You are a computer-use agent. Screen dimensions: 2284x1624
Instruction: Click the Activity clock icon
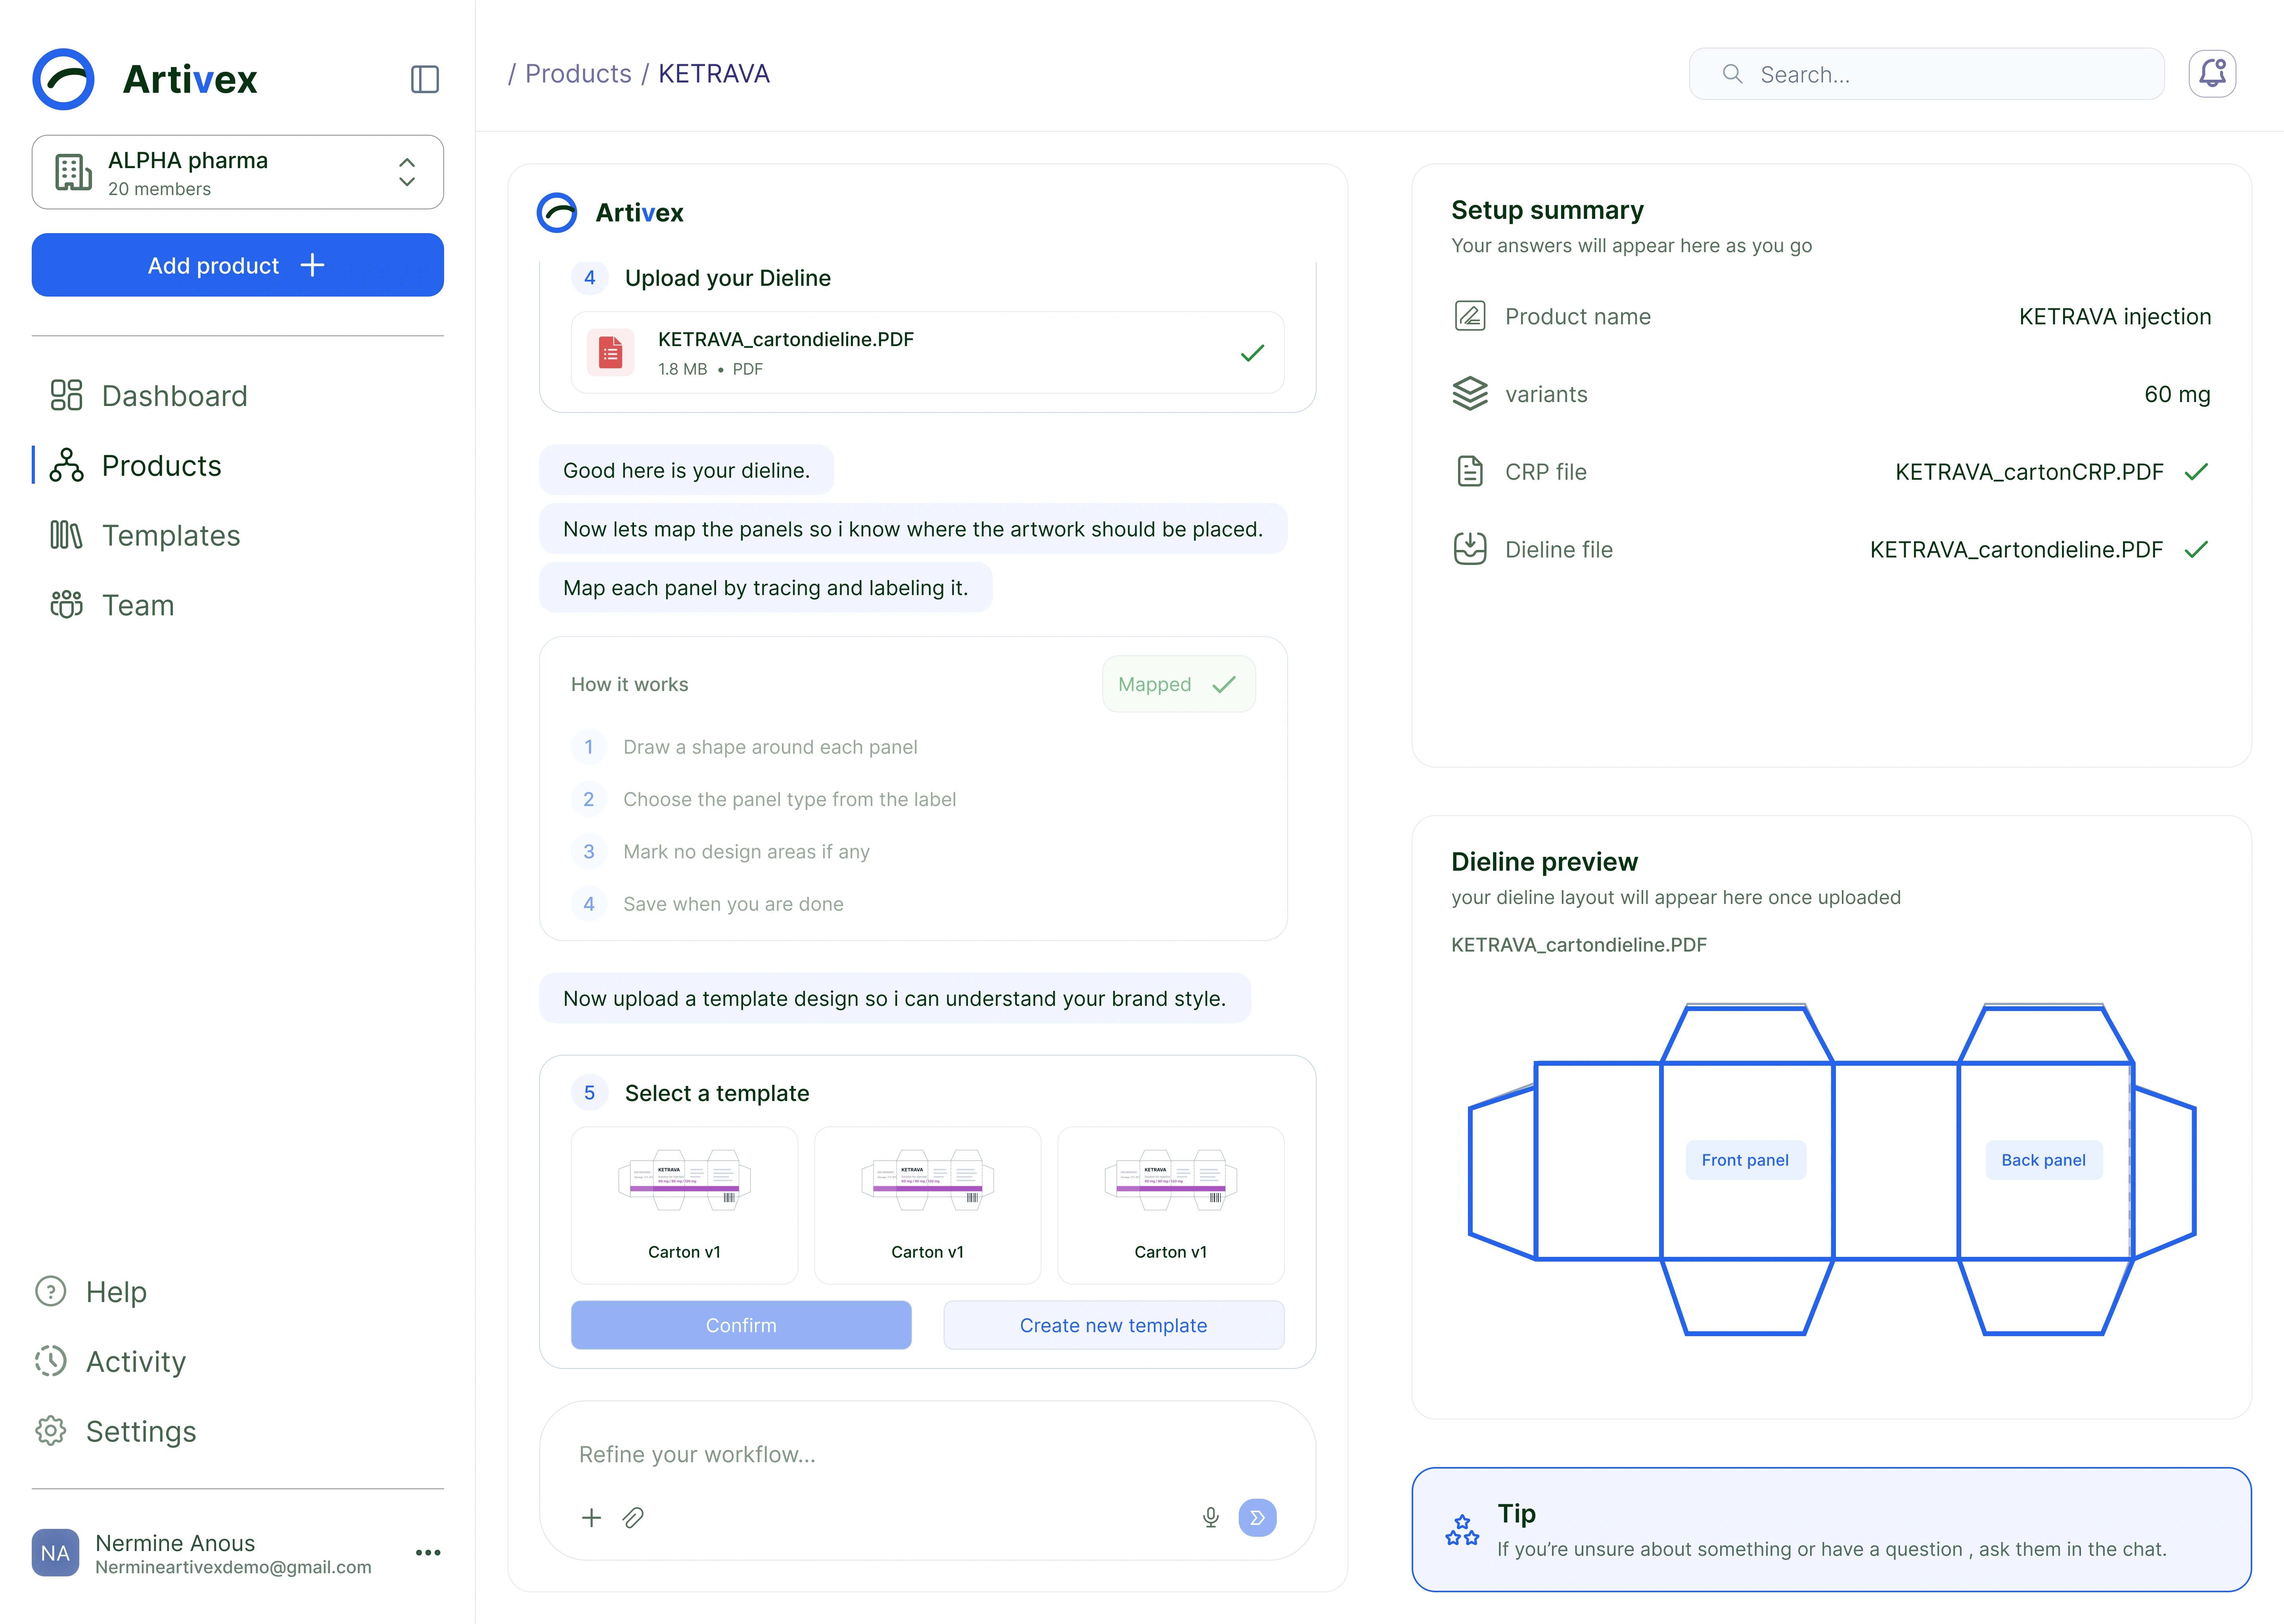[x=51, y=1361]
